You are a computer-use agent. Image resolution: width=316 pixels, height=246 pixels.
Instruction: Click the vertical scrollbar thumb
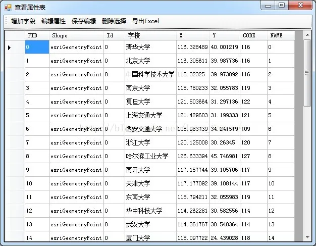[x=307, y=73]
